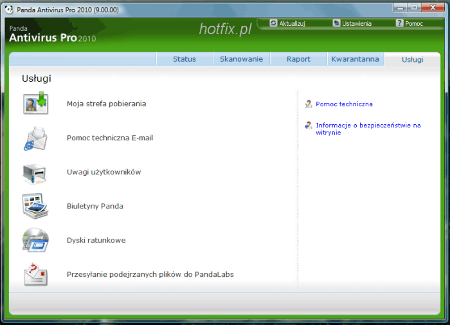Click the Pomoc help button
This screenshot has width=450, height=325.
click(x=409, y=23)
